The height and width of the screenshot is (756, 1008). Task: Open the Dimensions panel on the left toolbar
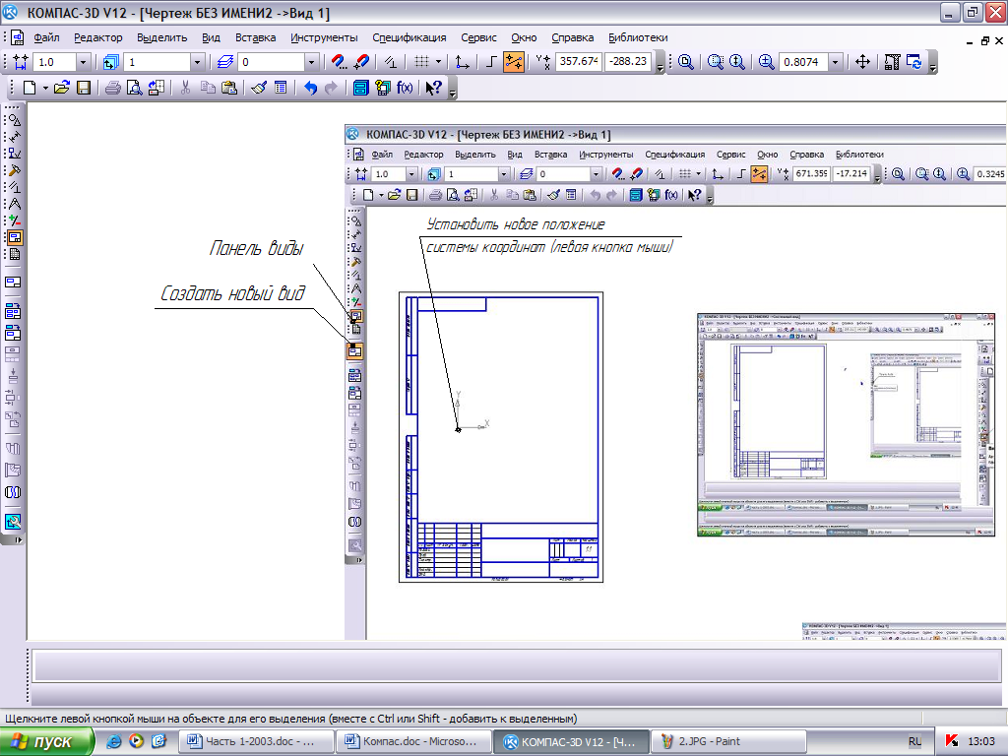tap(14, 137)
